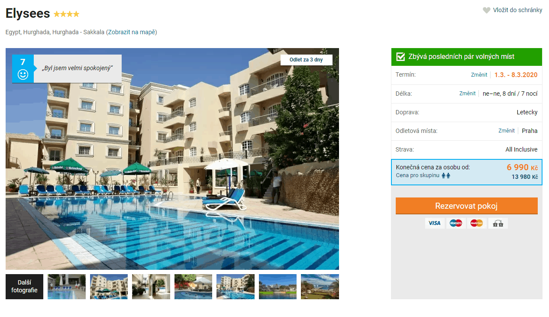549x317 pixels.
Task: Open Zobrazit na mapě link
Action: tap(132, 32)
